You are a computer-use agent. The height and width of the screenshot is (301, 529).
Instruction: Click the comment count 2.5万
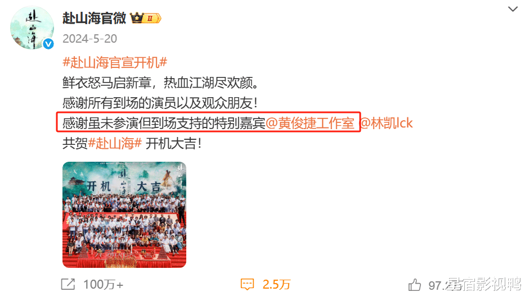pos(276,285)
